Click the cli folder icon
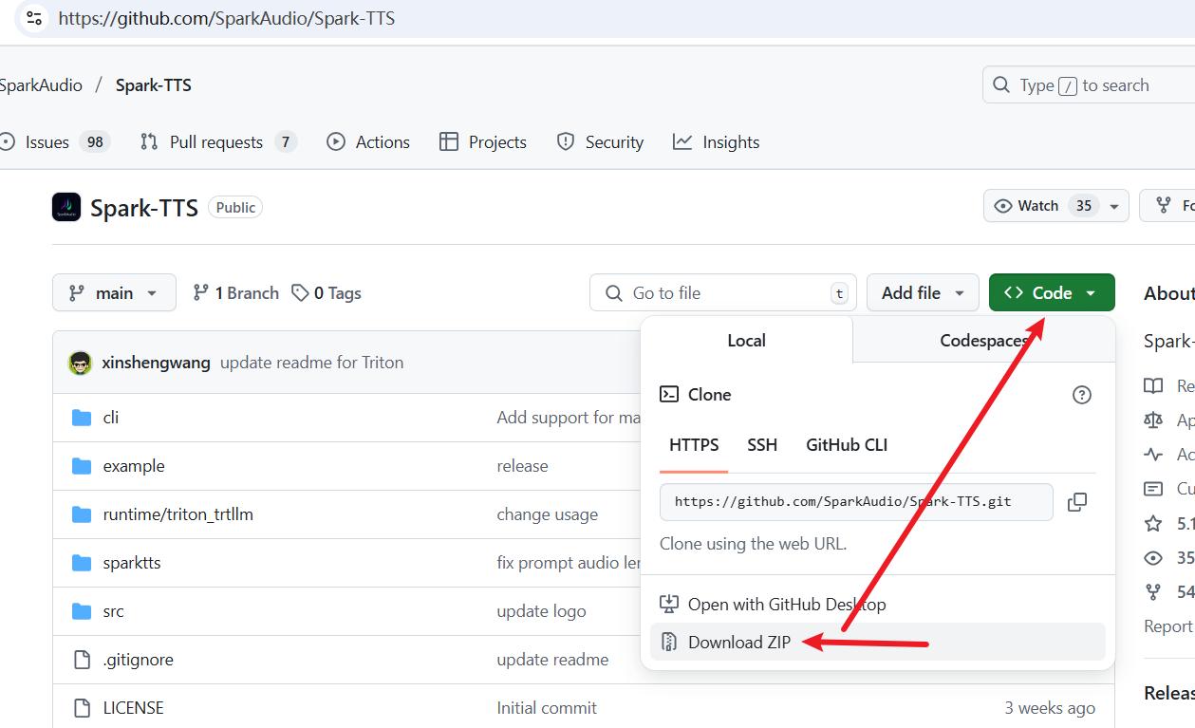1195x728 pixels. click(82, 418)
